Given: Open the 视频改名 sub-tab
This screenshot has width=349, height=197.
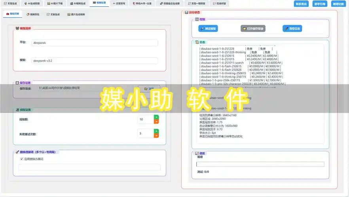Looking at the screenshot, I should point(33,14).
